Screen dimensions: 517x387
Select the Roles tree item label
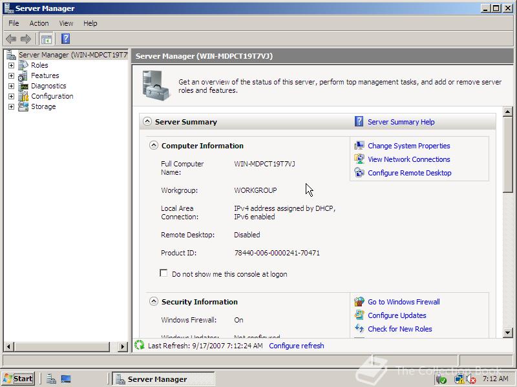click(x=39, y=65)
